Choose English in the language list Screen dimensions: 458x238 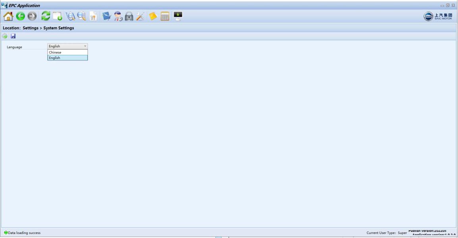(67, 58)
